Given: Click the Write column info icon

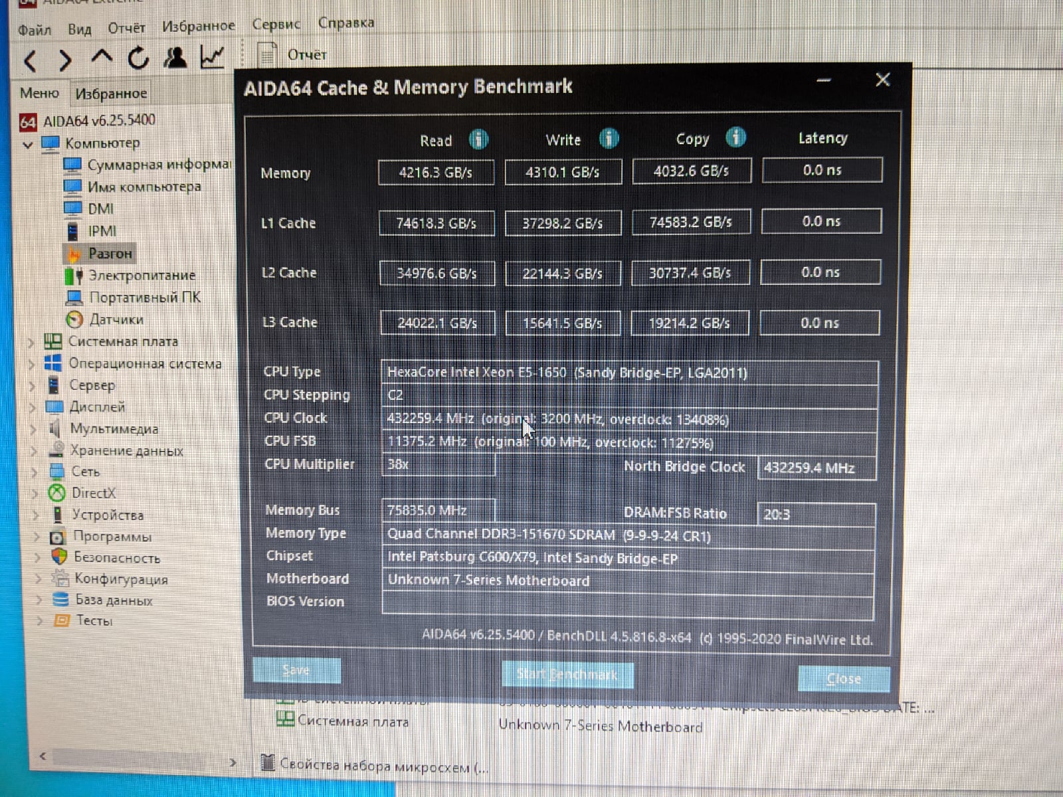Looking at the screenshot, I should [609, 138].
